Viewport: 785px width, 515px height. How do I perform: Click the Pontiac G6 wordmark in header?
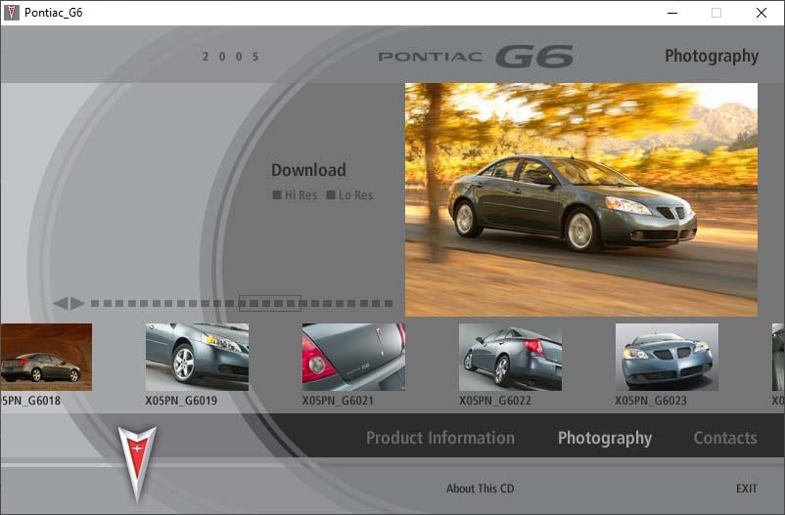pyautogui.click(x=476, y=56)
